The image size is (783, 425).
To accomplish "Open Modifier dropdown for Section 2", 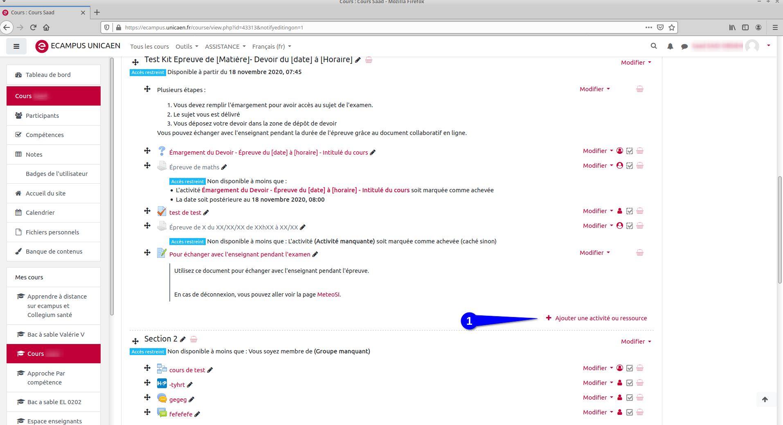I will click(x=636, y=342).
